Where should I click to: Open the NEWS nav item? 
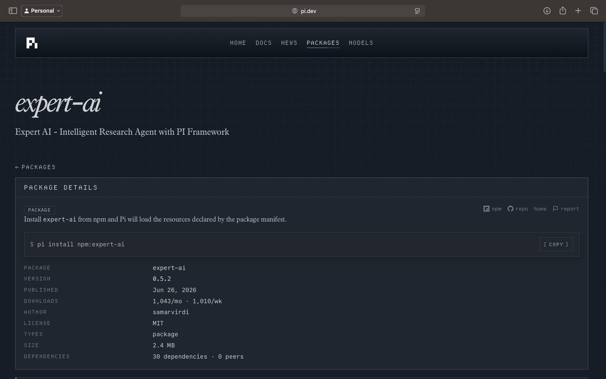click(289, 43)
